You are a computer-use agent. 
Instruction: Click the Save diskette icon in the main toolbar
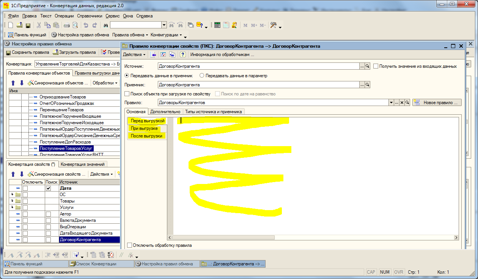click(28, 25)
